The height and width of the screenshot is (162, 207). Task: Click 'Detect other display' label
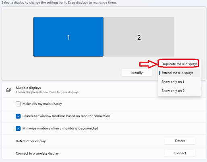(x=31, y=141)
